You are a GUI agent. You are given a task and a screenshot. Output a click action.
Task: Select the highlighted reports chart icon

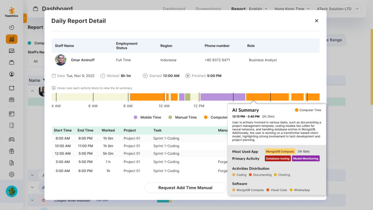pos(11,38)
